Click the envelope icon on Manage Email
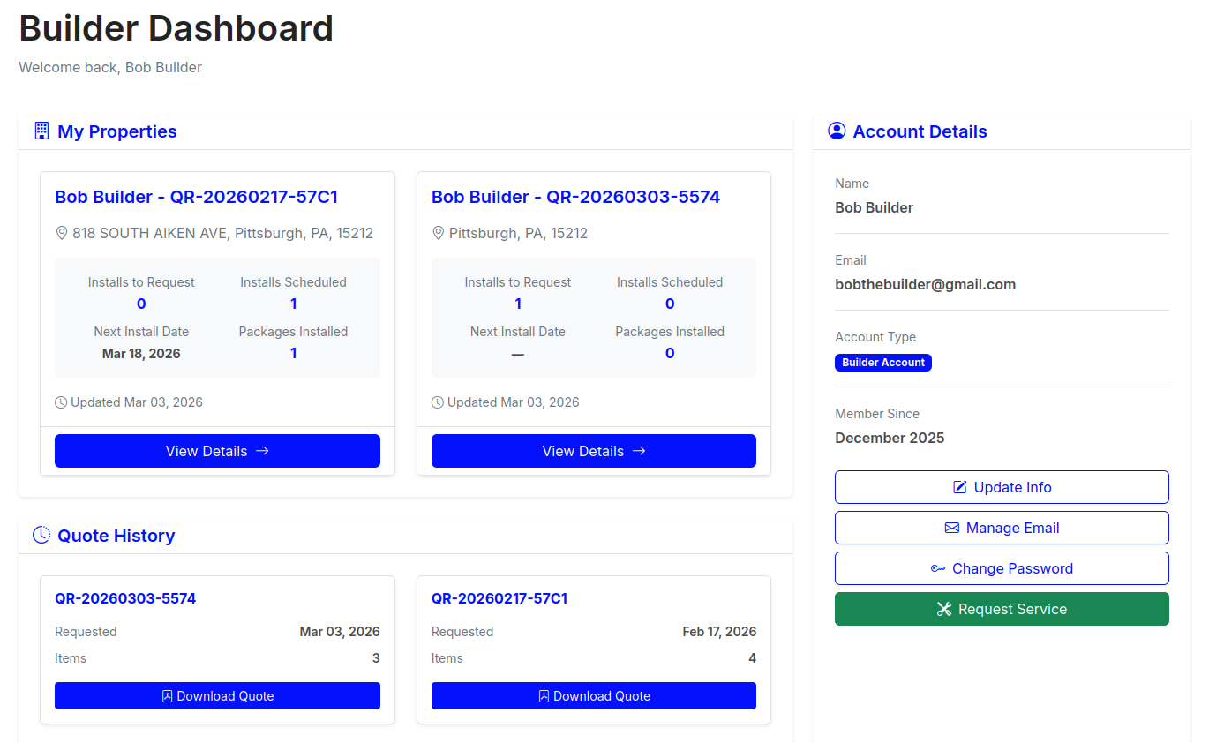This screenshot has width=1209, height=743. click(x=952, y=528)
